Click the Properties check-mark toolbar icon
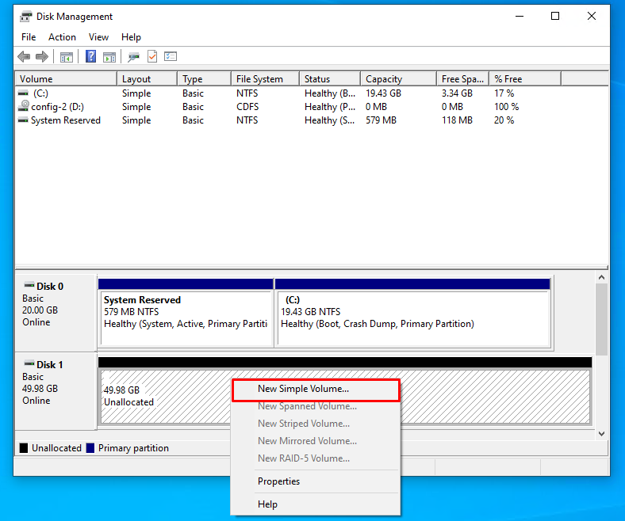Image resolution: width=625 pixels, height=521 pixels. (x=152, y=57)
